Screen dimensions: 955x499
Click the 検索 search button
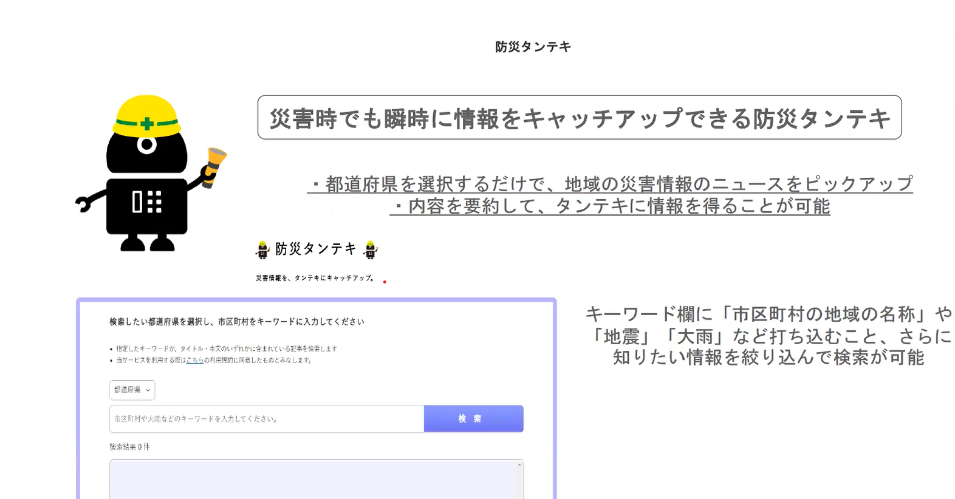pyautogui.click(x=473, y=419)
